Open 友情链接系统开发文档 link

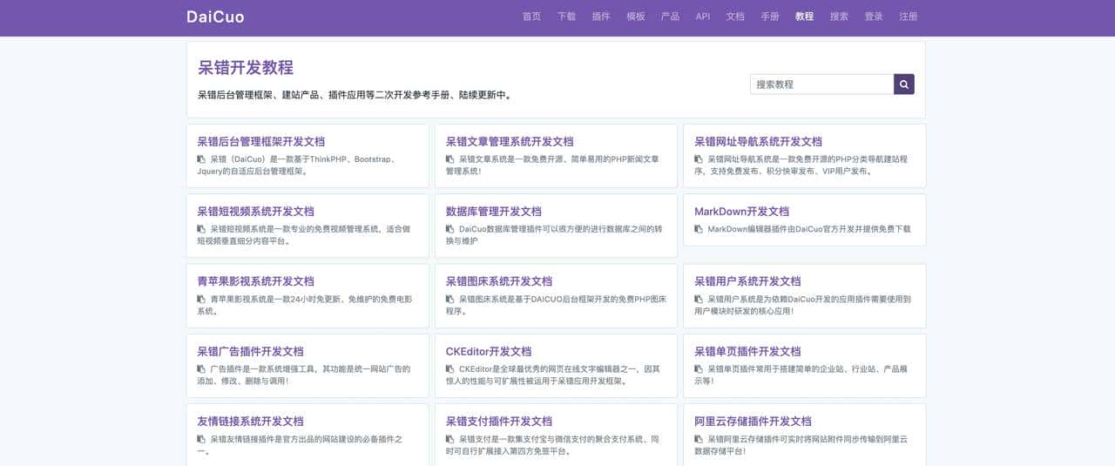click(250, 421)
